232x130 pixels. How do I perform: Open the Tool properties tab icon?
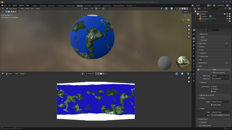[194, 34]
